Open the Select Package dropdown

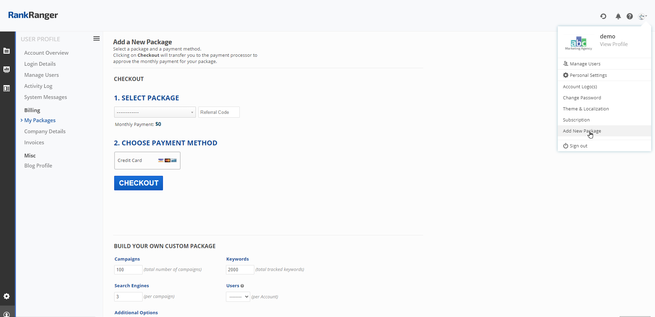[155, 112]
